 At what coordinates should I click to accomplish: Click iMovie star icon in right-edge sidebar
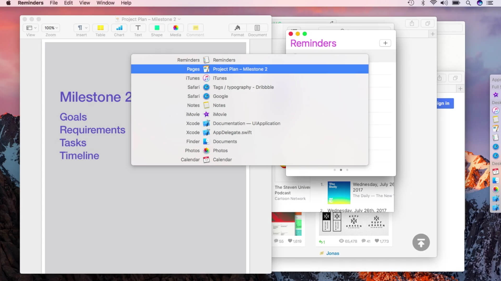tap(496, 95)
